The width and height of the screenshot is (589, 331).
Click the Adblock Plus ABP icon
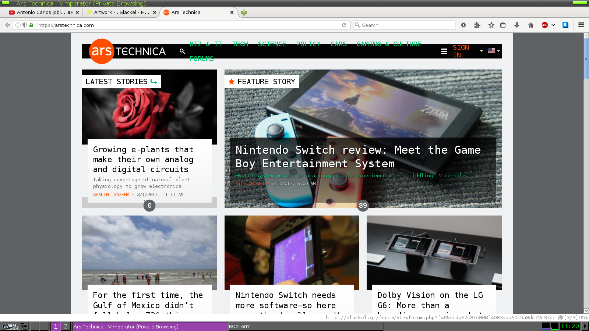pos(545,25)
